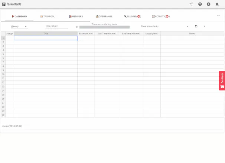Click the Feedback side button

(222, 81)
